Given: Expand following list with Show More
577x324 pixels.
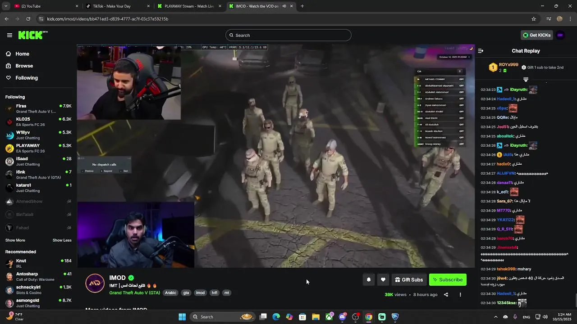Looking at the screenshot, I should (x=15, y=240).
